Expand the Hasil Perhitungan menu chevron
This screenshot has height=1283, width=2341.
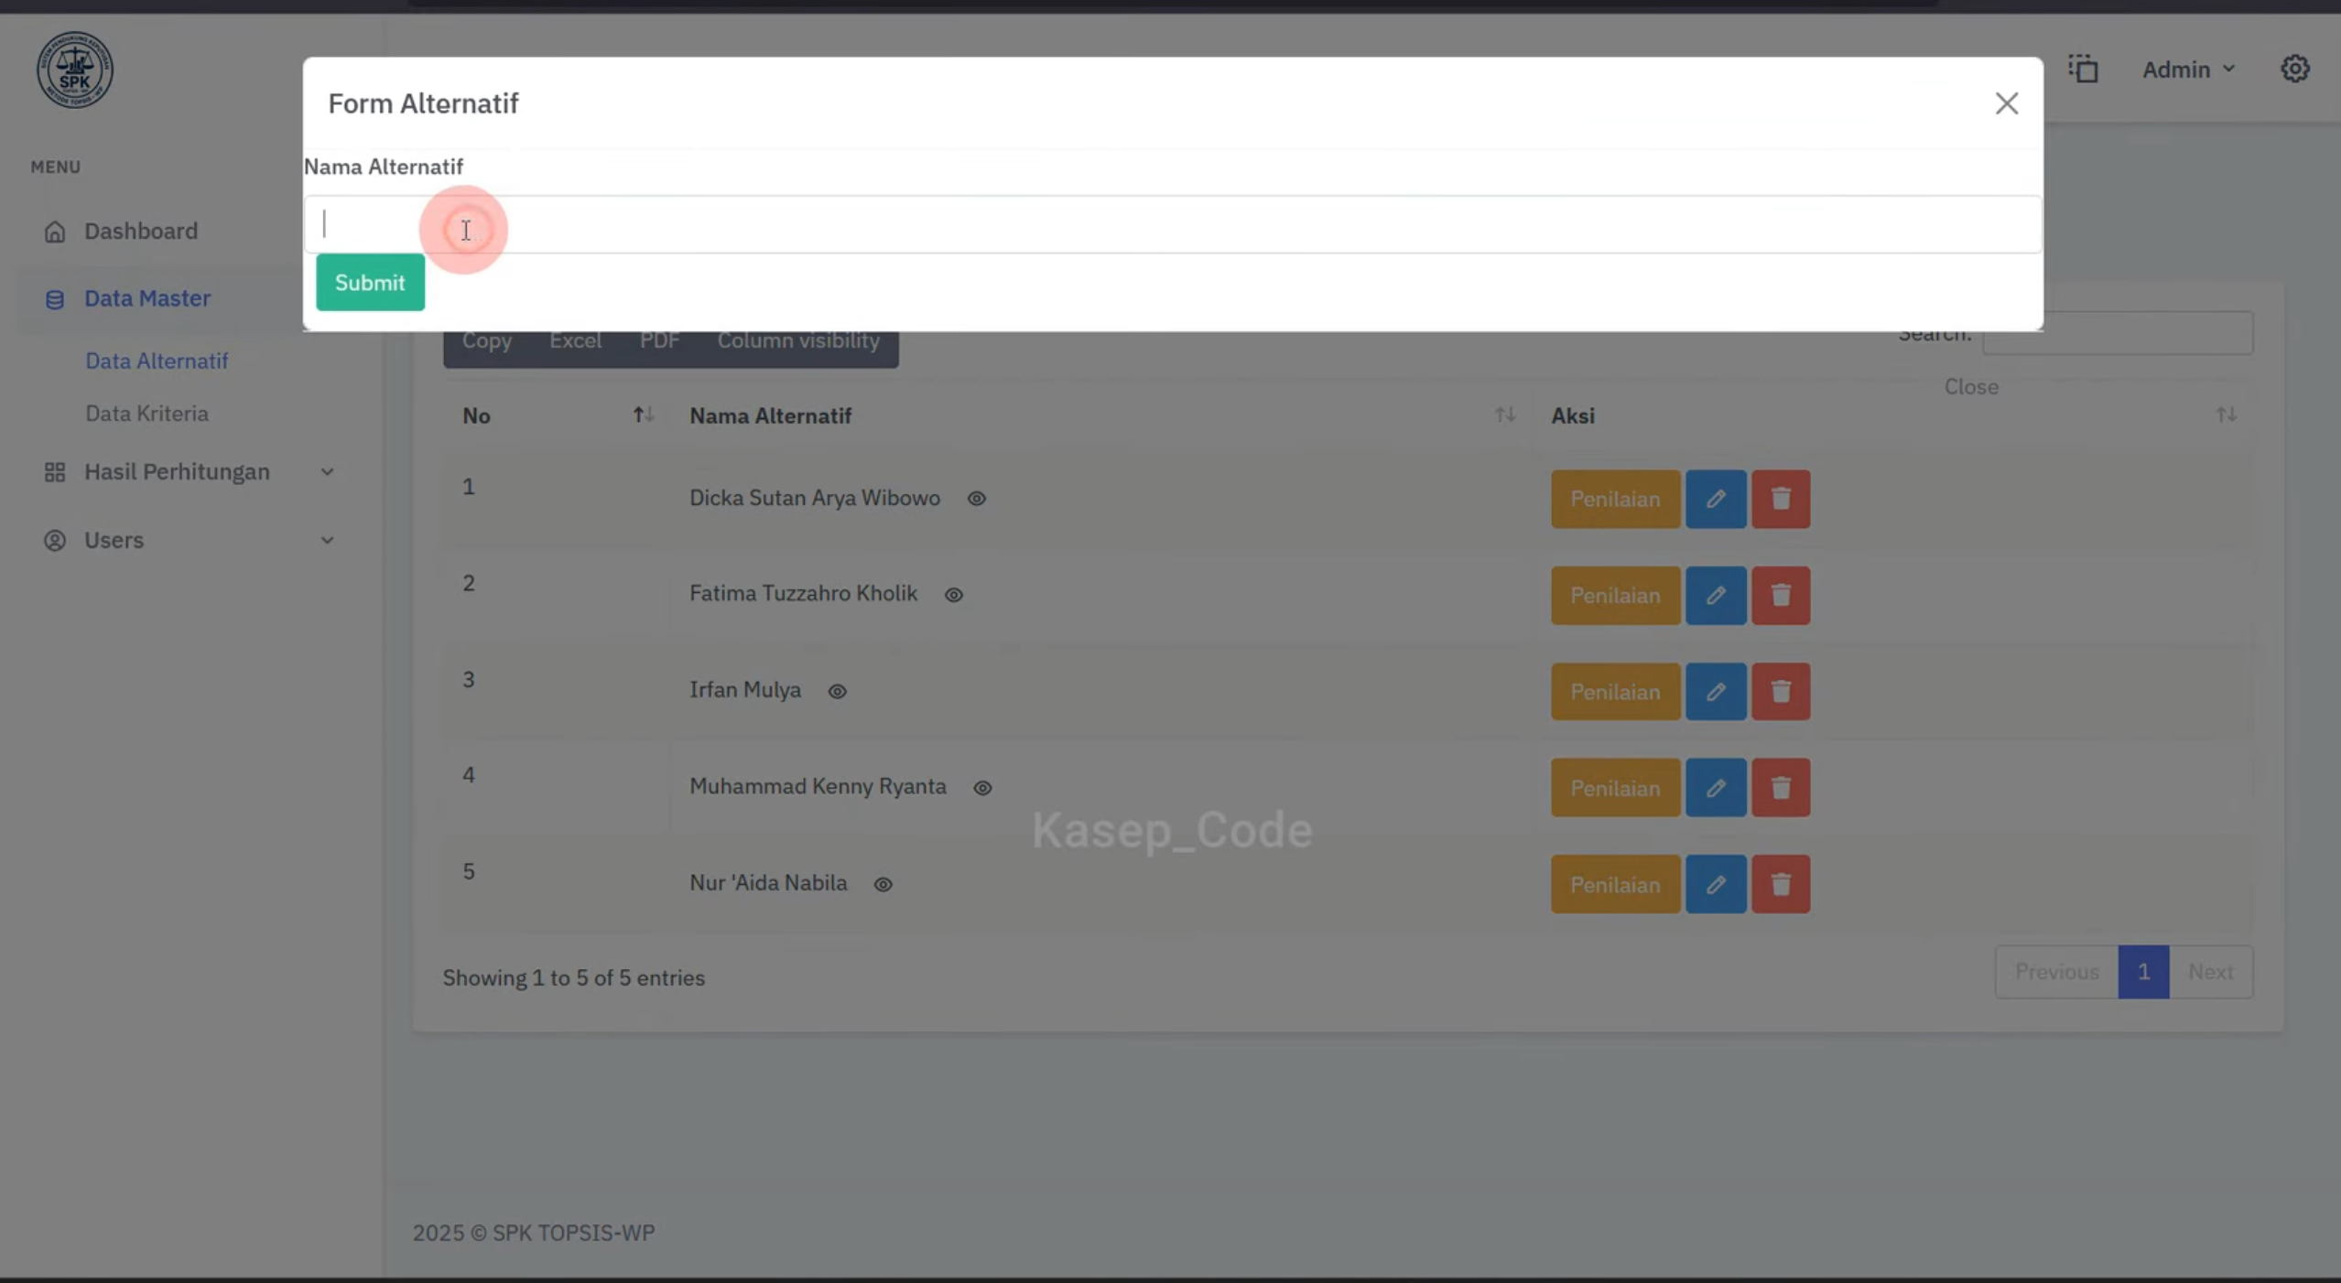coord(327,472)
